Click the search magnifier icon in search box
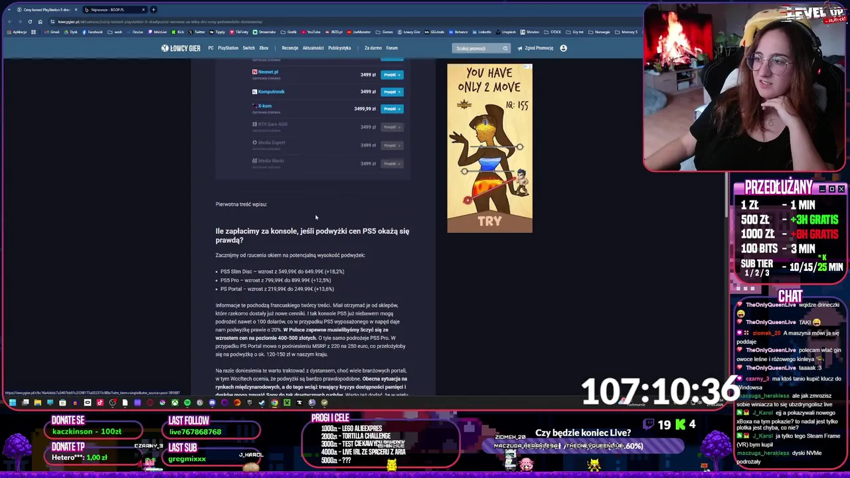Image resolution: width=850 pixels, height=478 pixels. [x=505, y=48]
